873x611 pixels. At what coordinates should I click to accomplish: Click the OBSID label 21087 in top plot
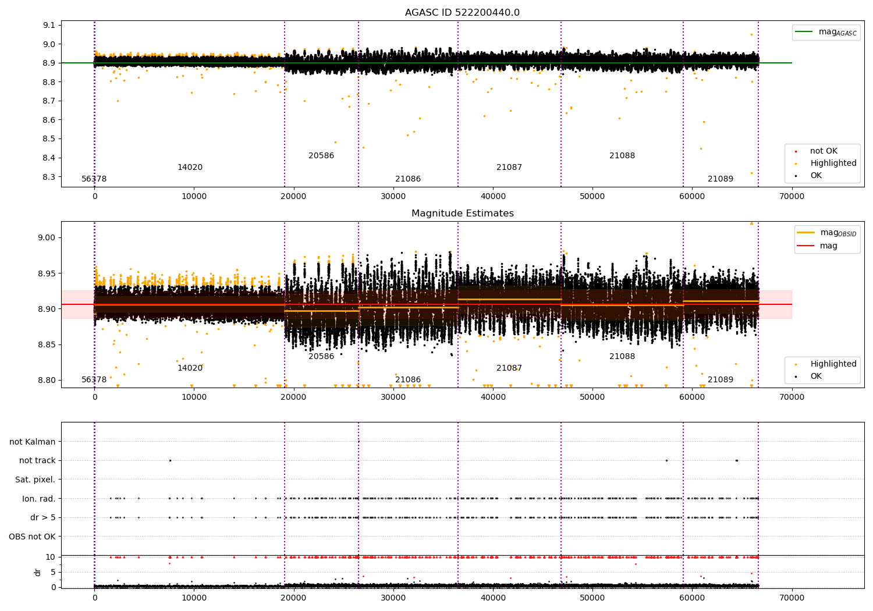(509, 168)
